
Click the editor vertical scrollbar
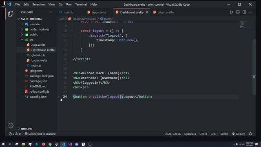click(254, 67)
